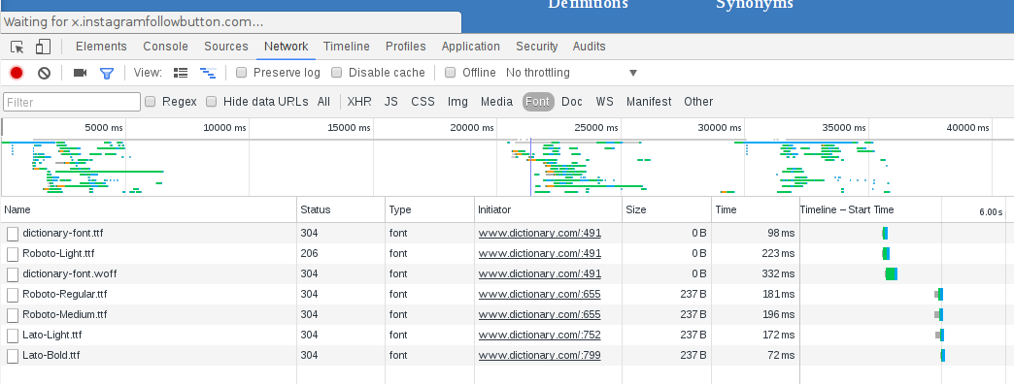Sort by the Name column header

point(149,209)
